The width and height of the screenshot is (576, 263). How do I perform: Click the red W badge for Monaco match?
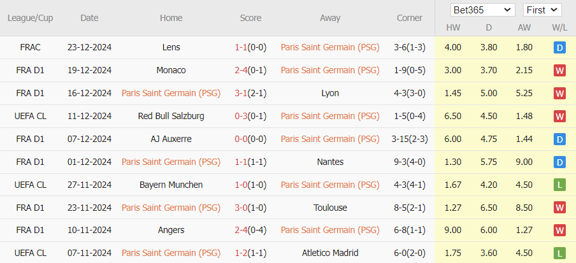(560, 71)
